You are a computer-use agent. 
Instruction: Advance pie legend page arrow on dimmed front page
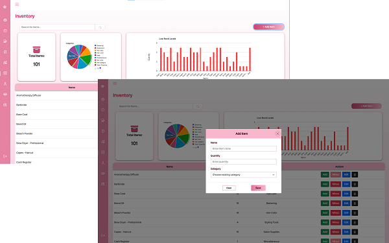pos(198,147)
